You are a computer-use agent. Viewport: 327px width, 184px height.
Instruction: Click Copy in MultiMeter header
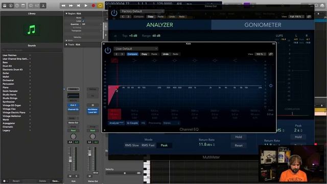[x=150, y=17]
